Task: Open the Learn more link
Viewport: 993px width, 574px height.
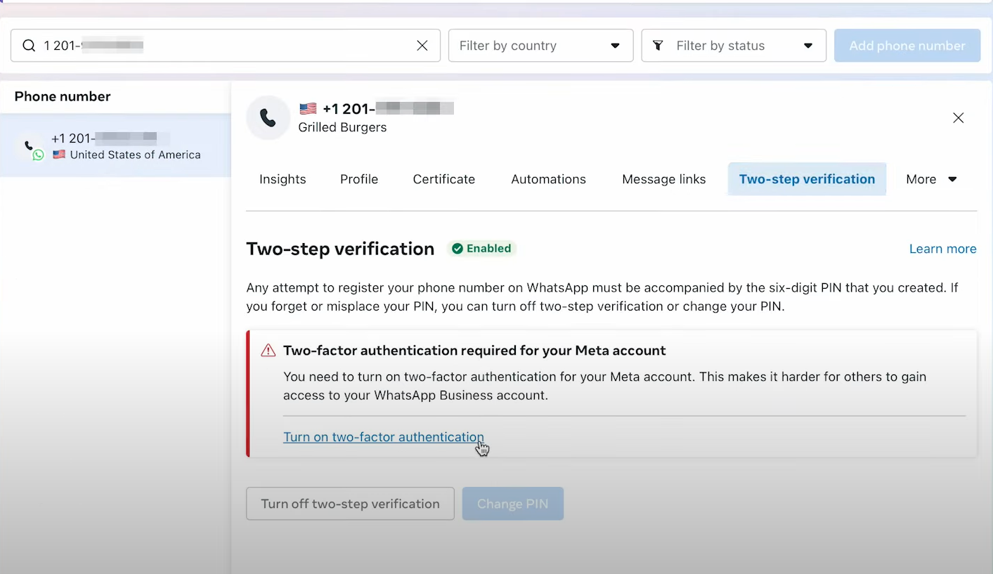Action: pyautogui.click(x=942, y=249)
